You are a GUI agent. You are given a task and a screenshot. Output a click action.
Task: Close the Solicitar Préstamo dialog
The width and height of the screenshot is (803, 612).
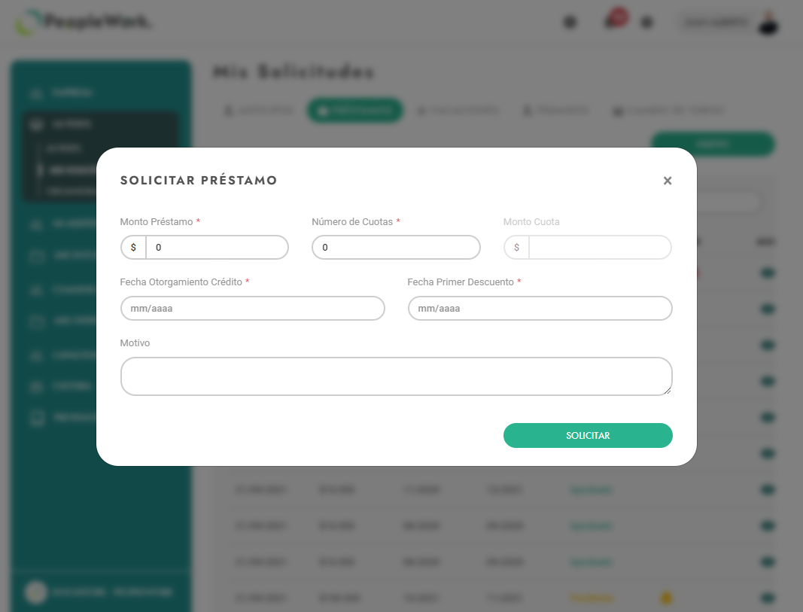tap(668, 181)
